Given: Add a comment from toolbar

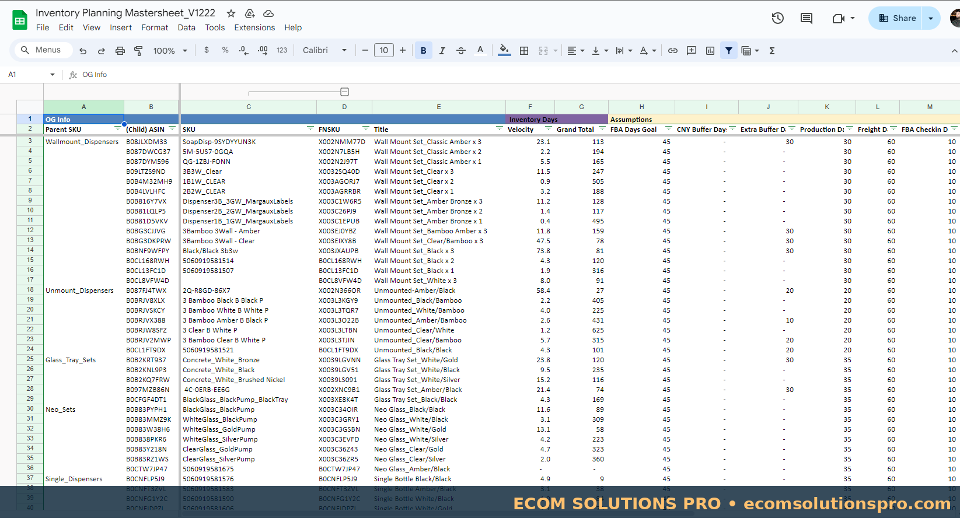Looking at the screenshot, I should click(x=692, y=51).
